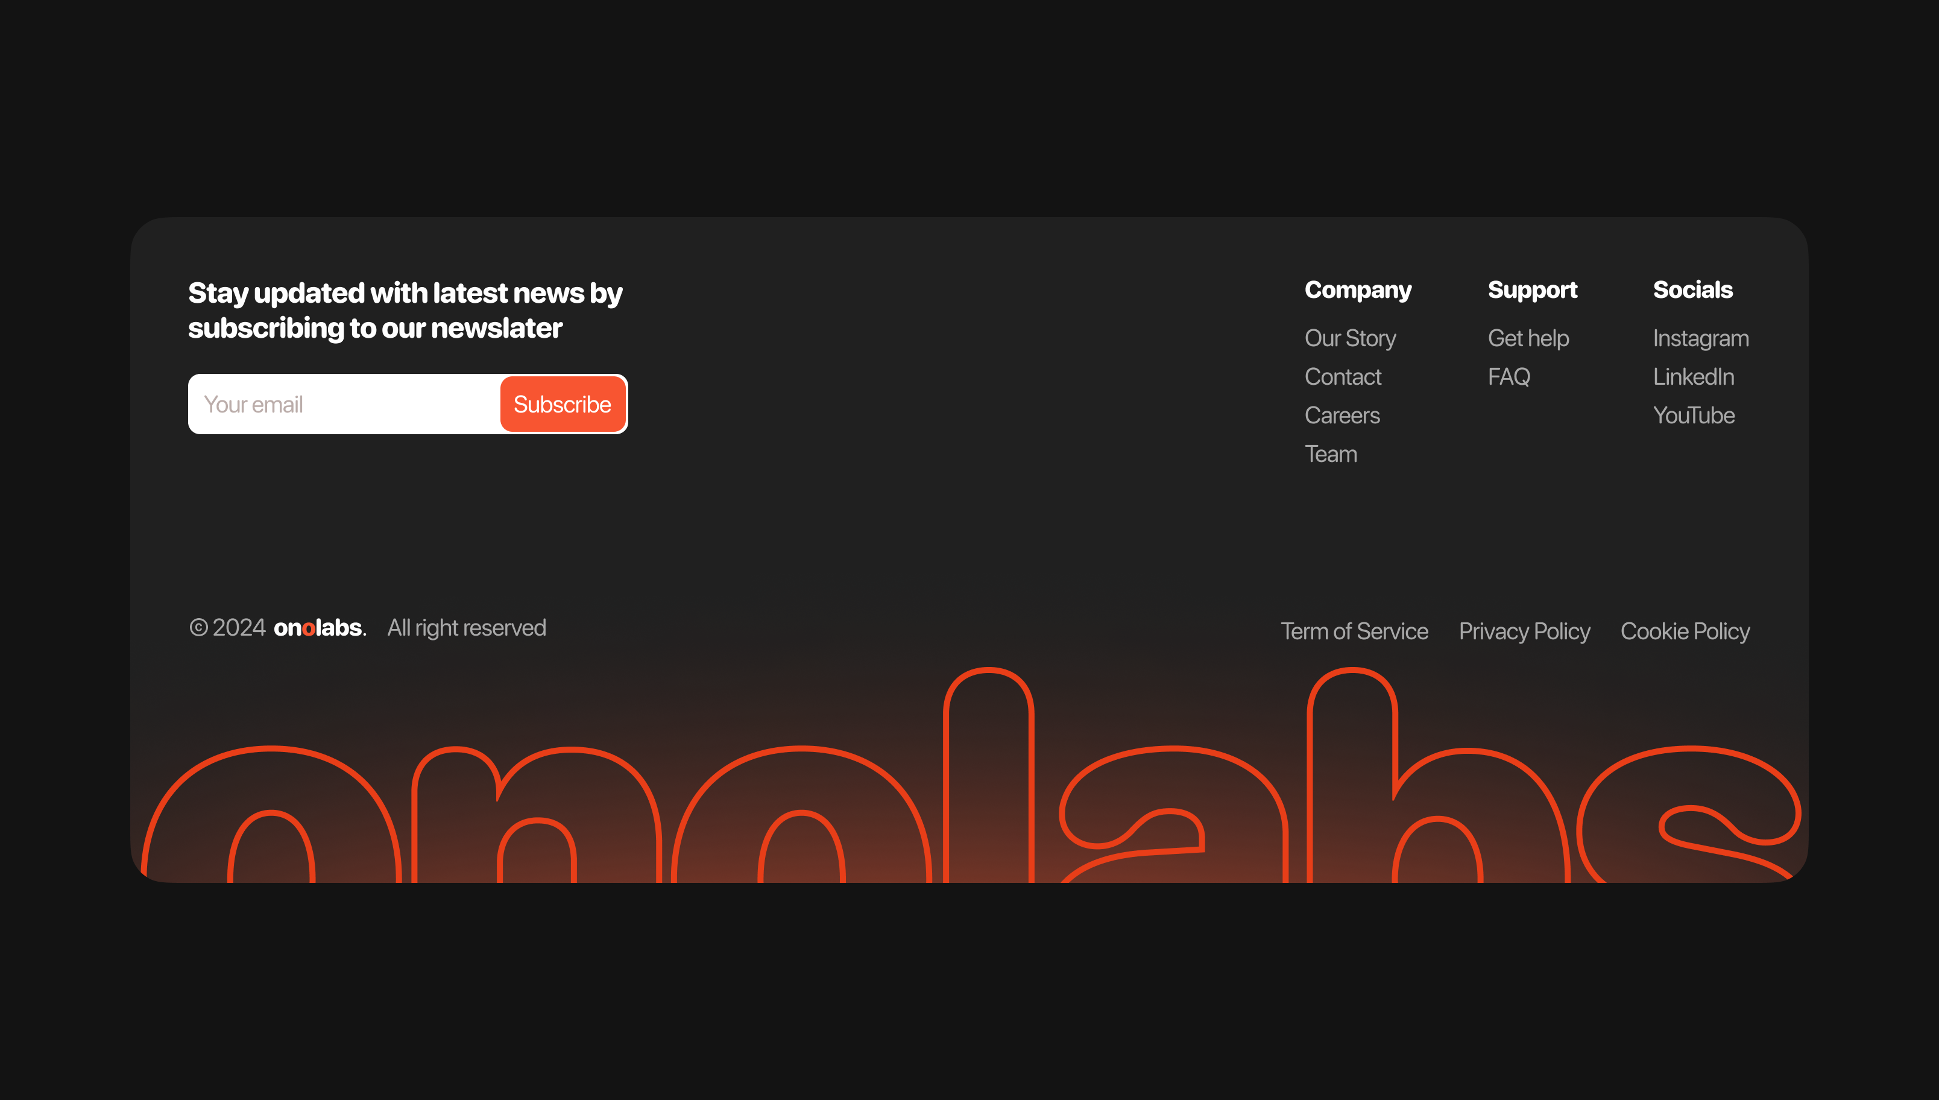Click the newsletter headline text
The height and width of the screenshot is (1100, 1939).
click(405, 311)
